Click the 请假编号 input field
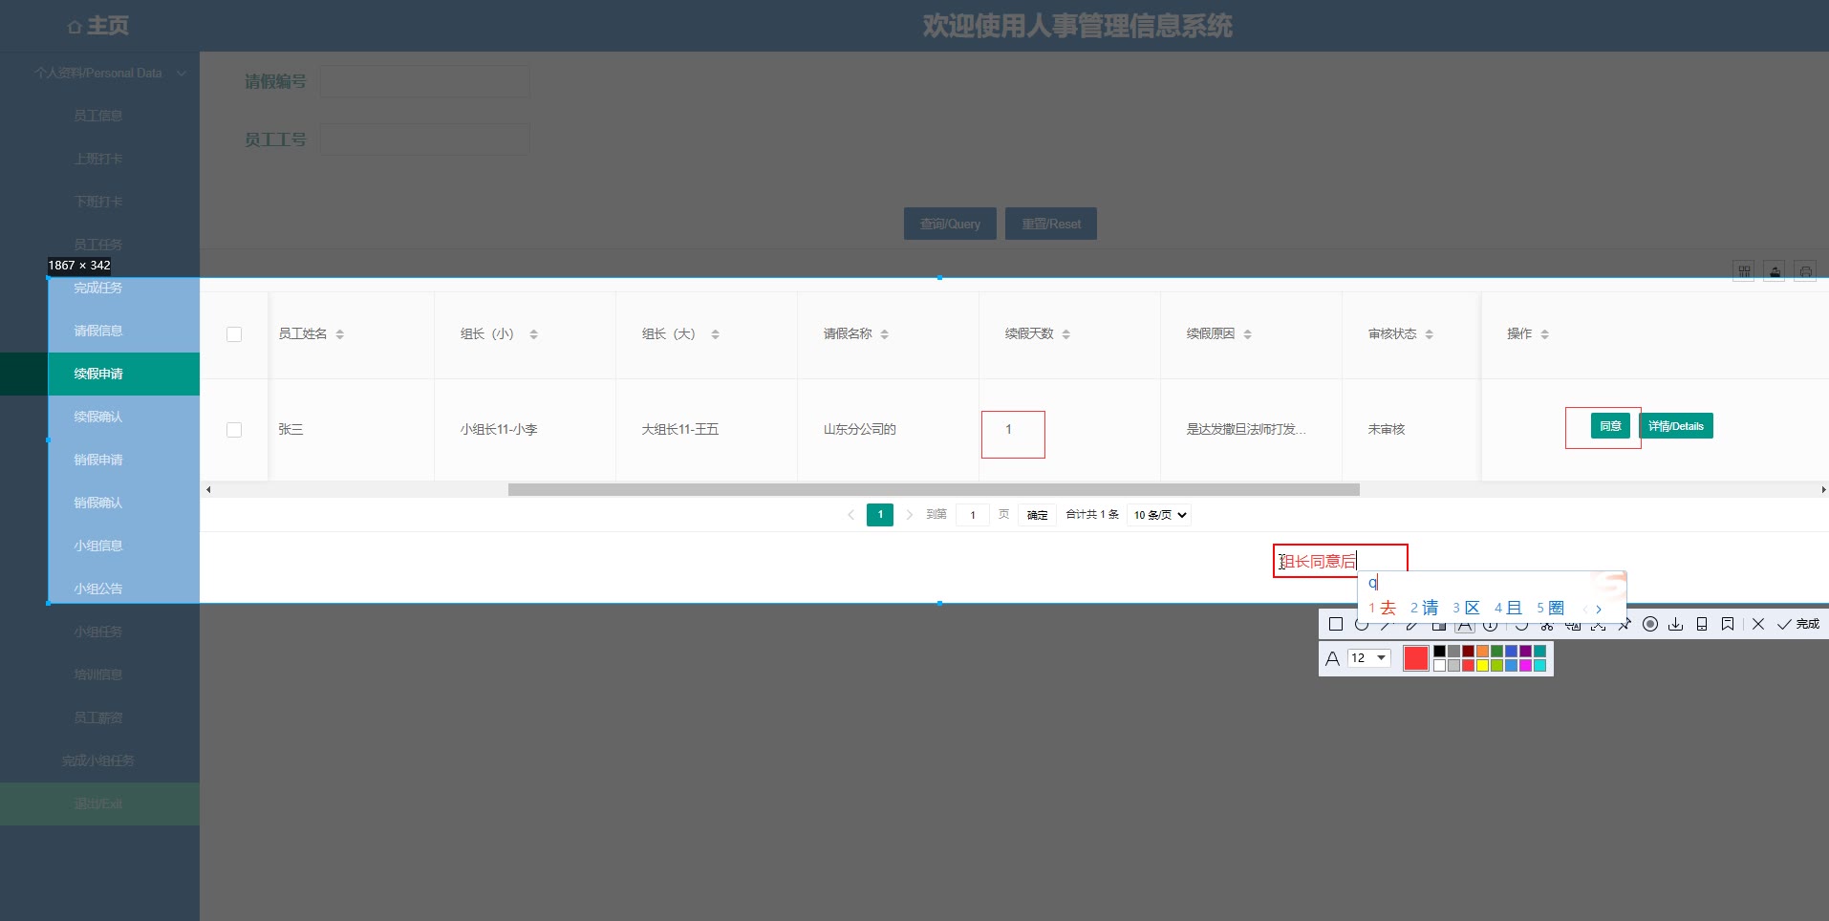The height and width of the screenshot is (921, 1829). pos(425,81)
